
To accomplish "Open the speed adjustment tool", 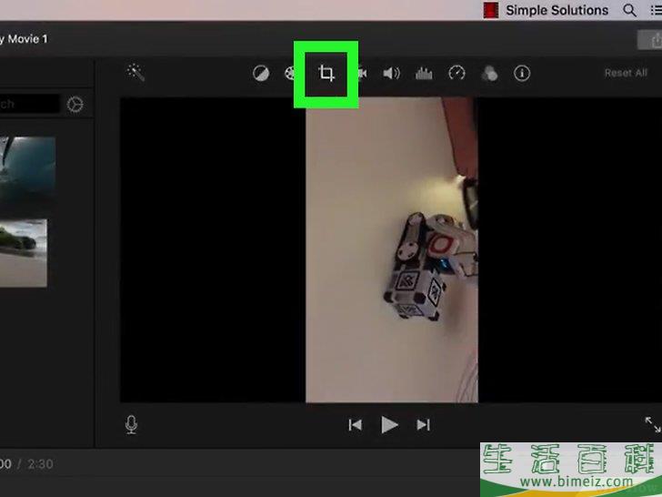I will pos(456,74).
